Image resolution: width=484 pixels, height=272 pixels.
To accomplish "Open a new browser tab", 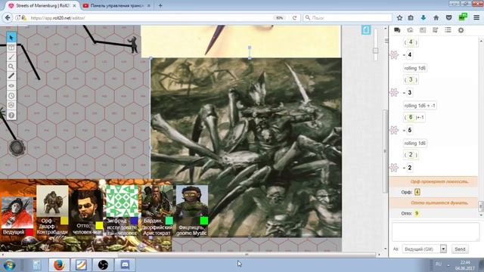I will tap(160, 5).
